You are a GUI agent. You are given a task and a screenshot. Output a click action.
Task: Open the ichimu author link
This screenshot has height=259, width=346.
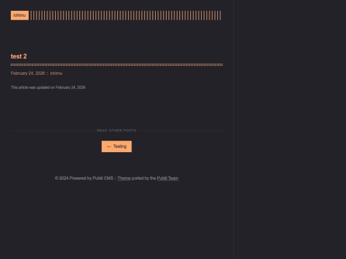(56, 74)
